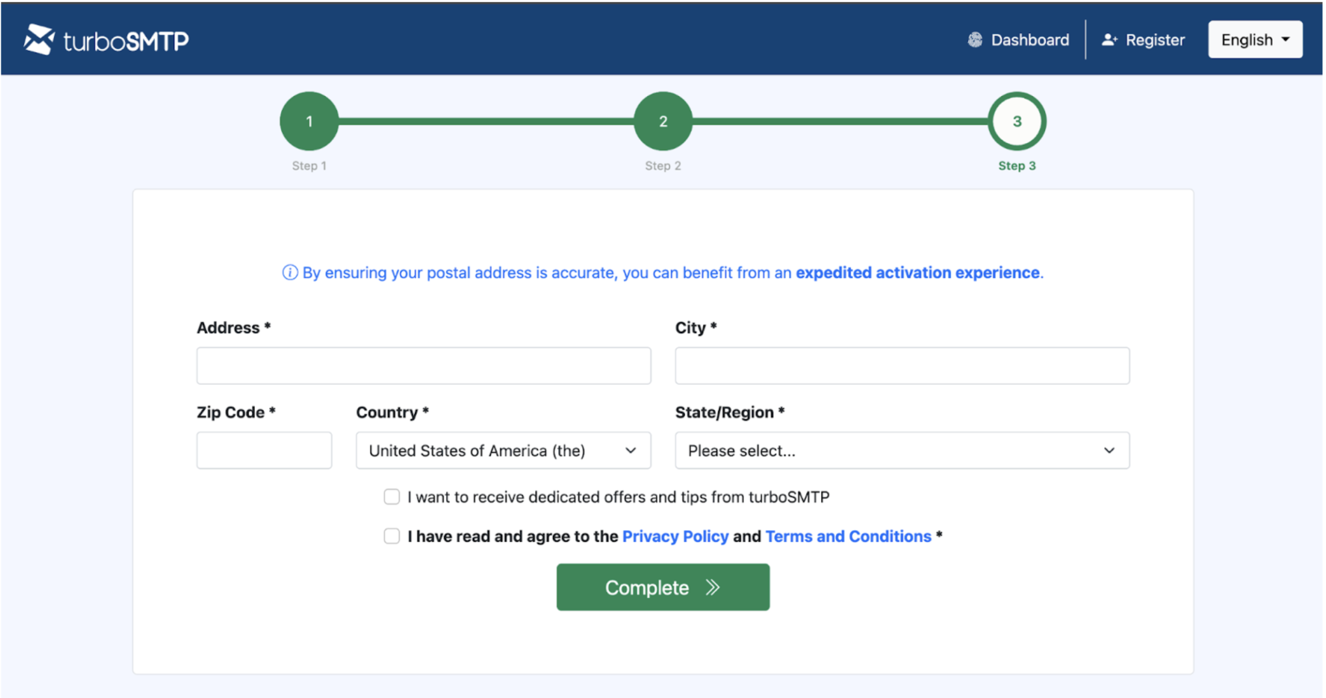Open the Terms and Conditions link

tap(848, 537)
